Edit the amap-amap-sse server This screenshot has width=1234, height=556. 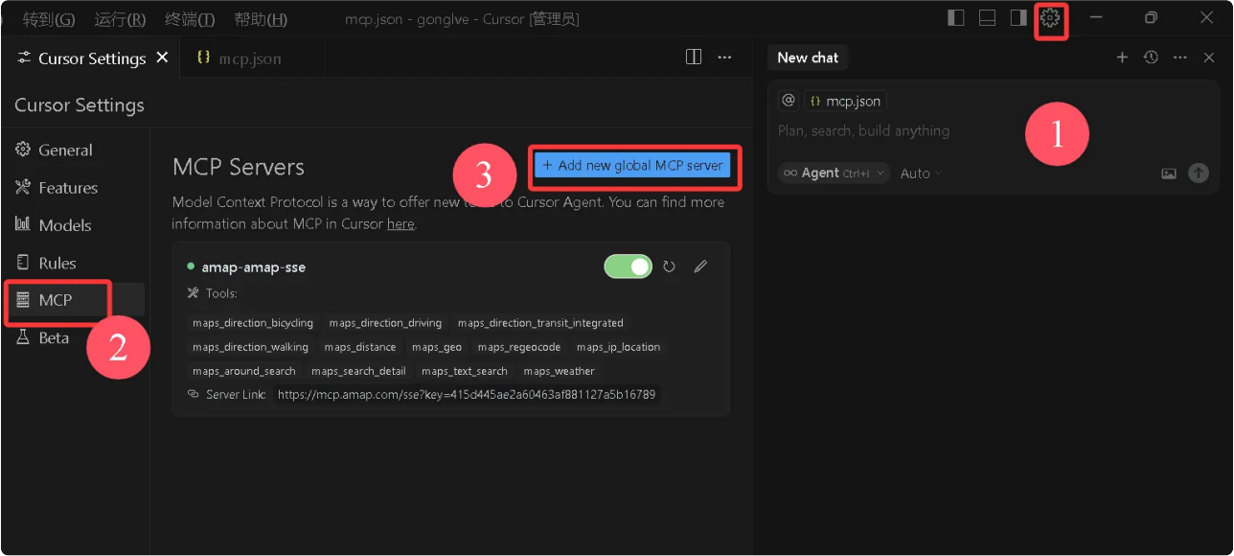point(700,266)
